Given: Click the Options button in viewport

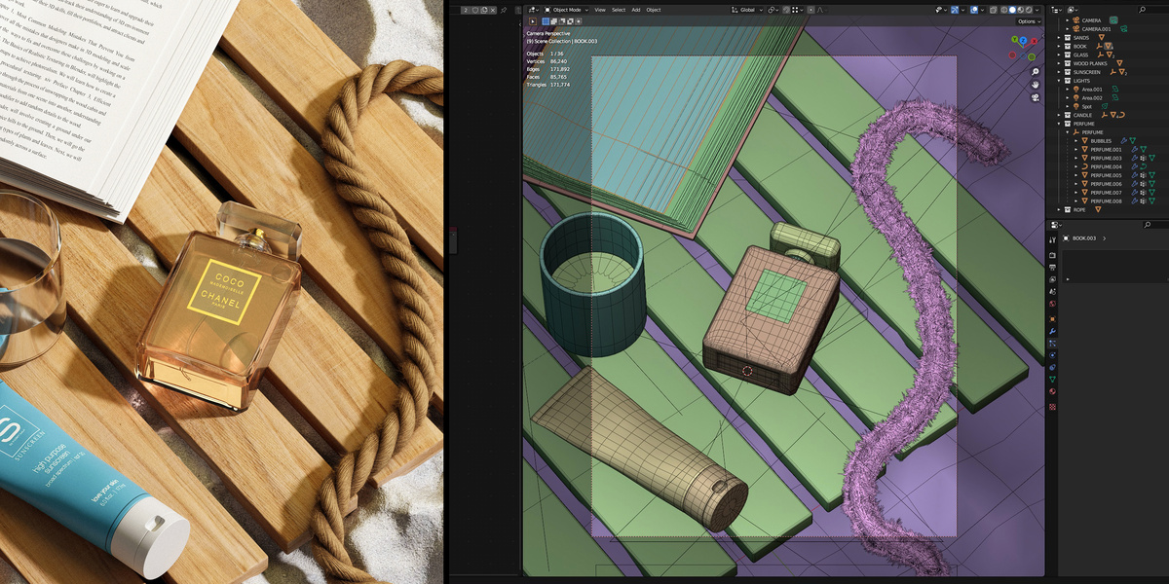Looking at the screenshot, I should pyautogui.click(x=1029, y=21).
